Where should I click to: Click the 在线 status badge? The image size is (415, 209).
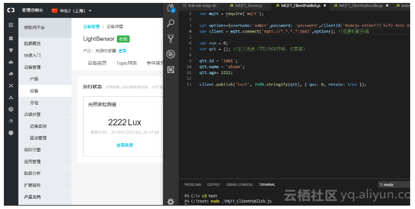click(x=123, y=39)
